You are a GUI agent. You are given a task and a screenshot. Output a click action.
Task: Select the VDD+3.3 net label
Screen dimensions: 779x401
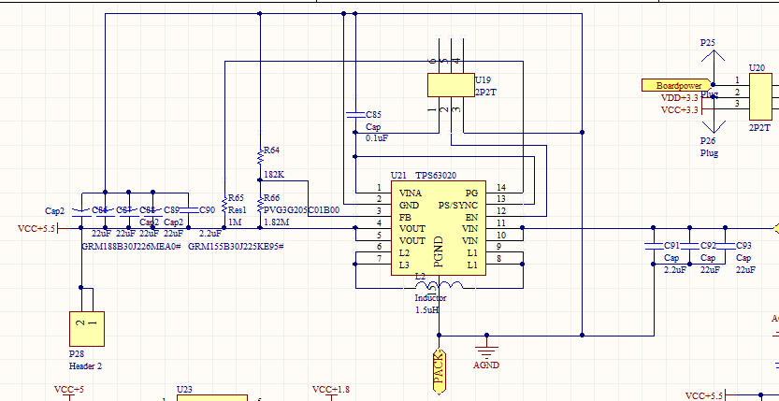pos(679,98)
